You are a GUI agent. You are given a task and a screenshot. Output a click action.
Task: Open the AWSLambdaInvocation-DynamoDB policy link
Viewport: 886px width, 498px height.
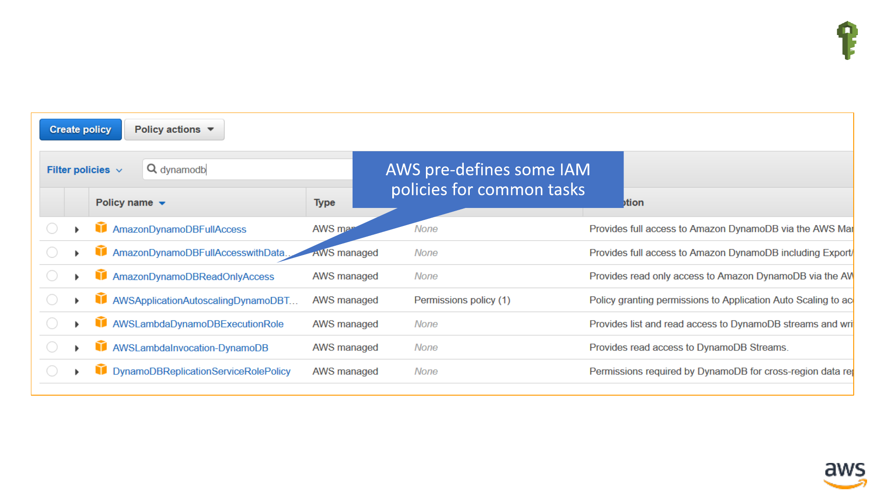[191, 348]
